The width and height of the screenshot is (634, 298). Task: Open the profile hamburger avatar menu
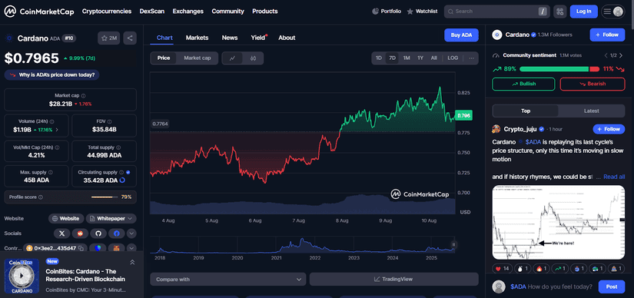[613, 12]
